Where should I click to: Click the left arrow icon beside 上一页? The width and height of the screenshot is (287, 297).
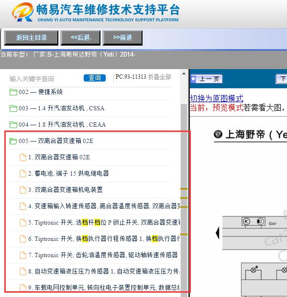193,79
